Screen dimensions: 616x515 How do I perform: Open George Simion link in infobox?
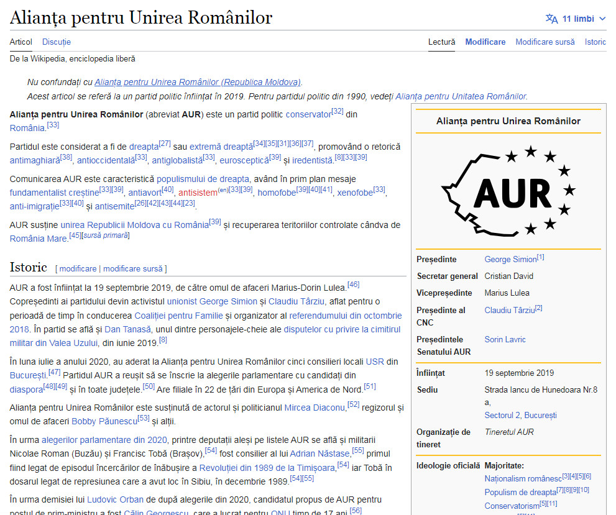point(510,260)
